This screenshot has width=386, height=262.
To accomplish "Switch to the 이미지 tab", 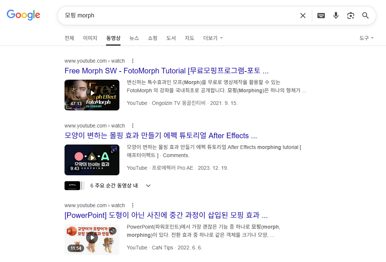I will coord(90,38).
